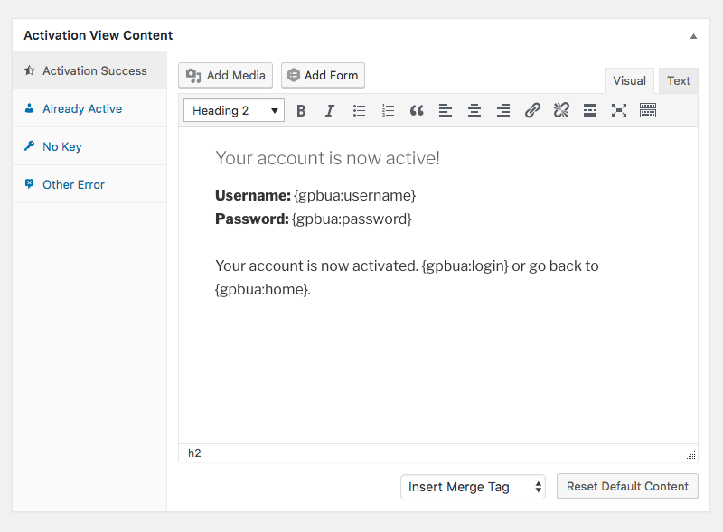This screenshot has width=723, height=532.
Task: Click the 'Your account is now active!' heading
Action: click(x=327, y=158)
